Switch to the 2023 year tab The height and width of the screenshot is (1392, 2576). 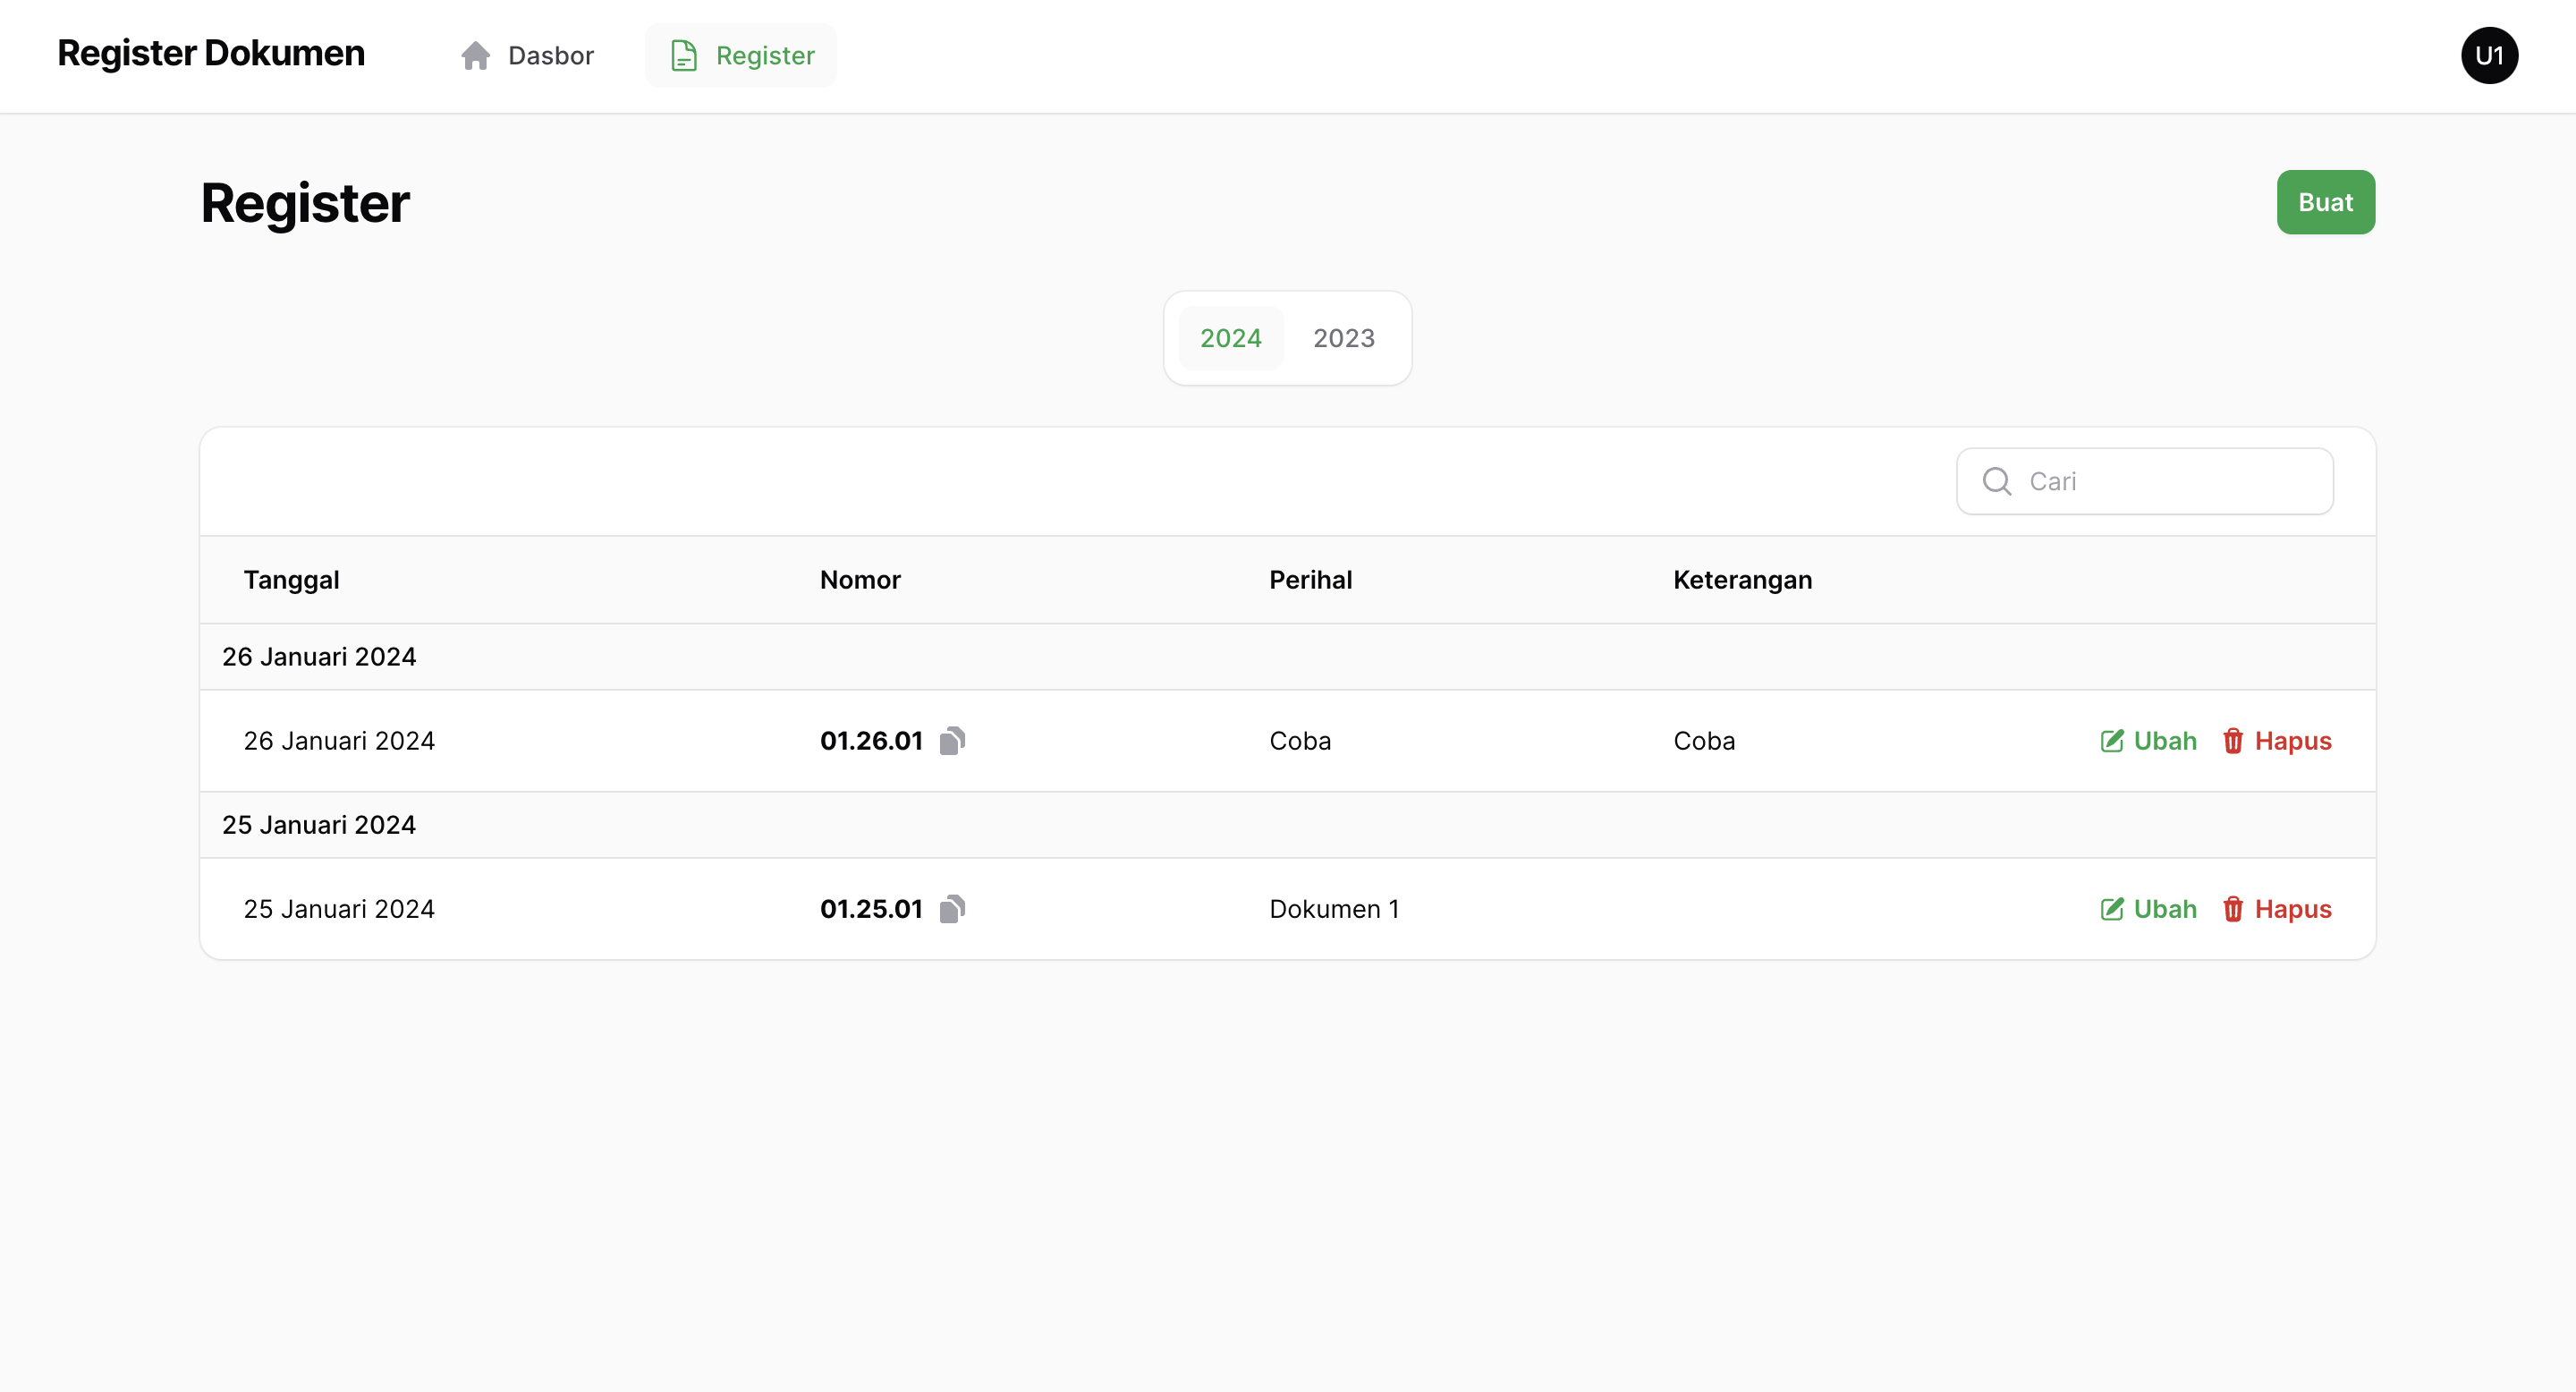click(1343, 339)
